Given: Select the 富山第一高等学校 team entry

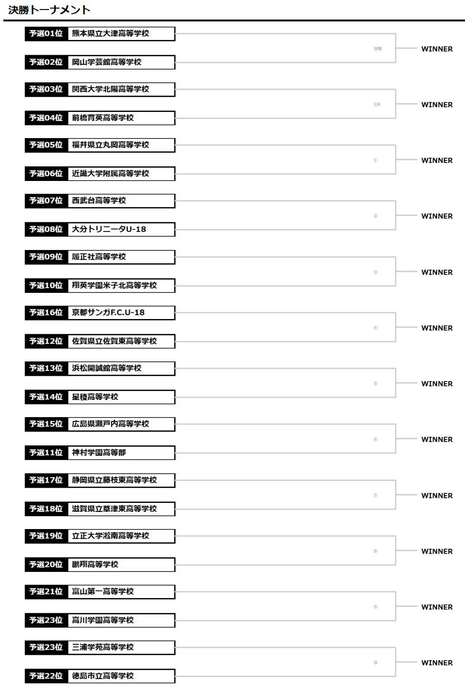Looking at the screenshot, I should point(121,591).
